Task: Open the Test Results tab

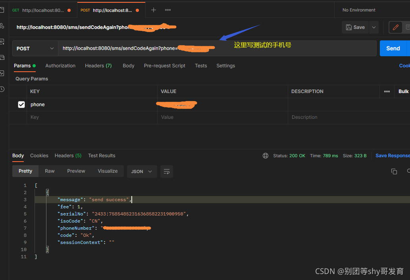Action: 102,156
